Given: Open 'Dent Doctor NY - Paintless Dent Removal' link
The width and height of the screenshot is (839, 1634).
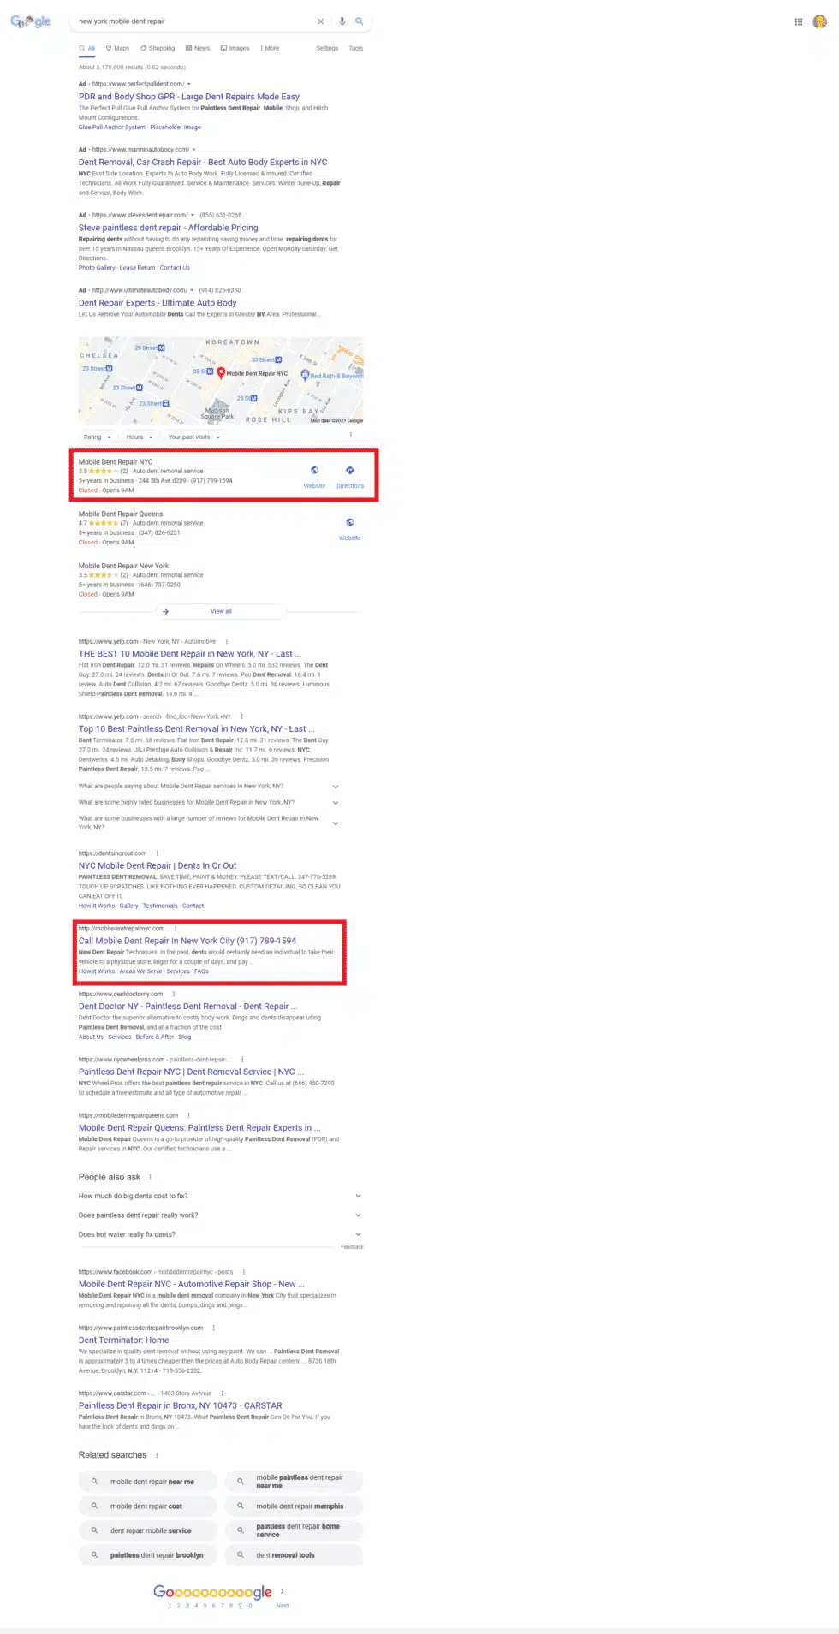Looking at the screenshot, I should pos(188,1007).
